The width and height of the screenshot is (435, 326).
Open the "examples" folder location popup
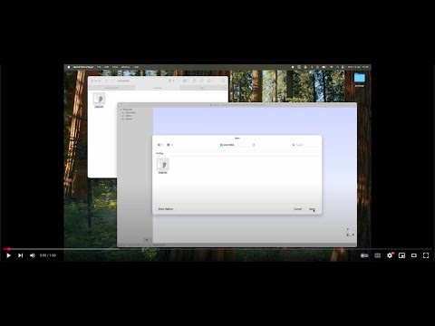click(x=237, y=145)
